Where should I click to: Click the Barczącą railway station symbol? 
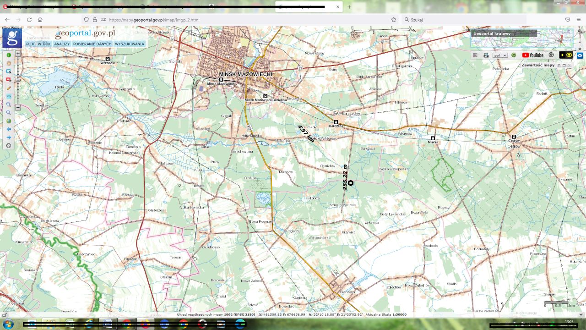336,122
